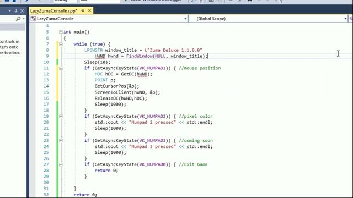Collapse the VK_NUMPAD1 if block

point(61,68)
